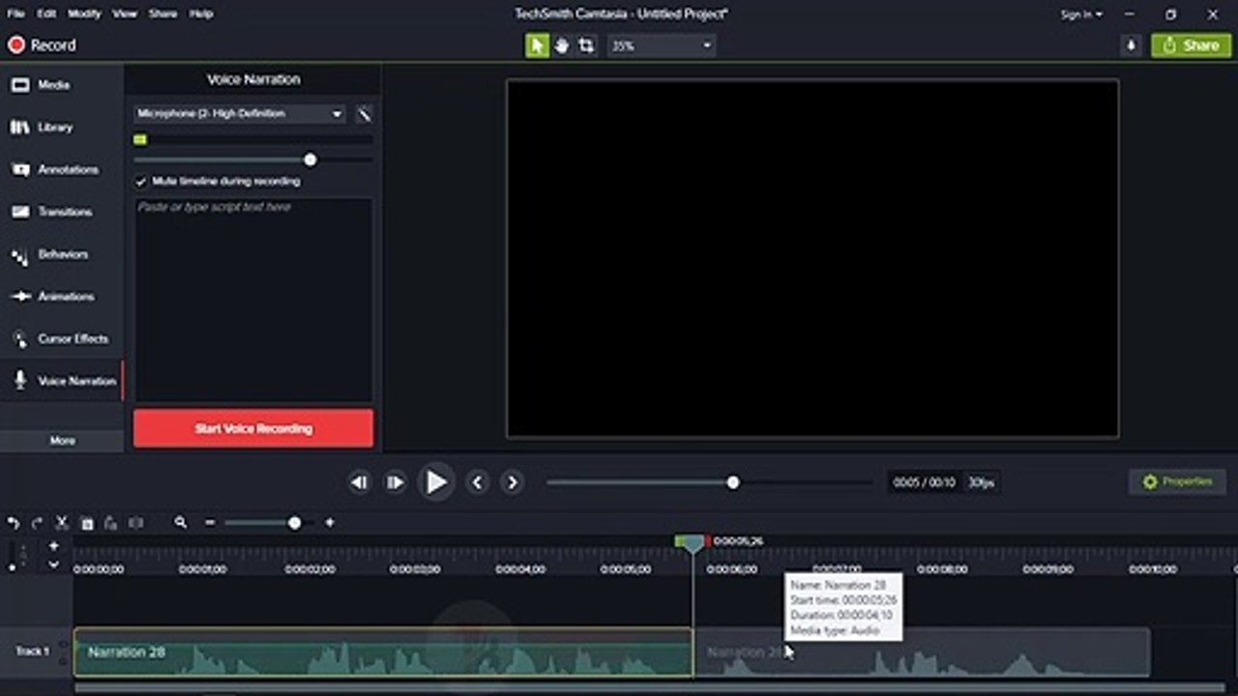Open the File menu
Viewport: 1238px width, 696px height.
(15, 14)
